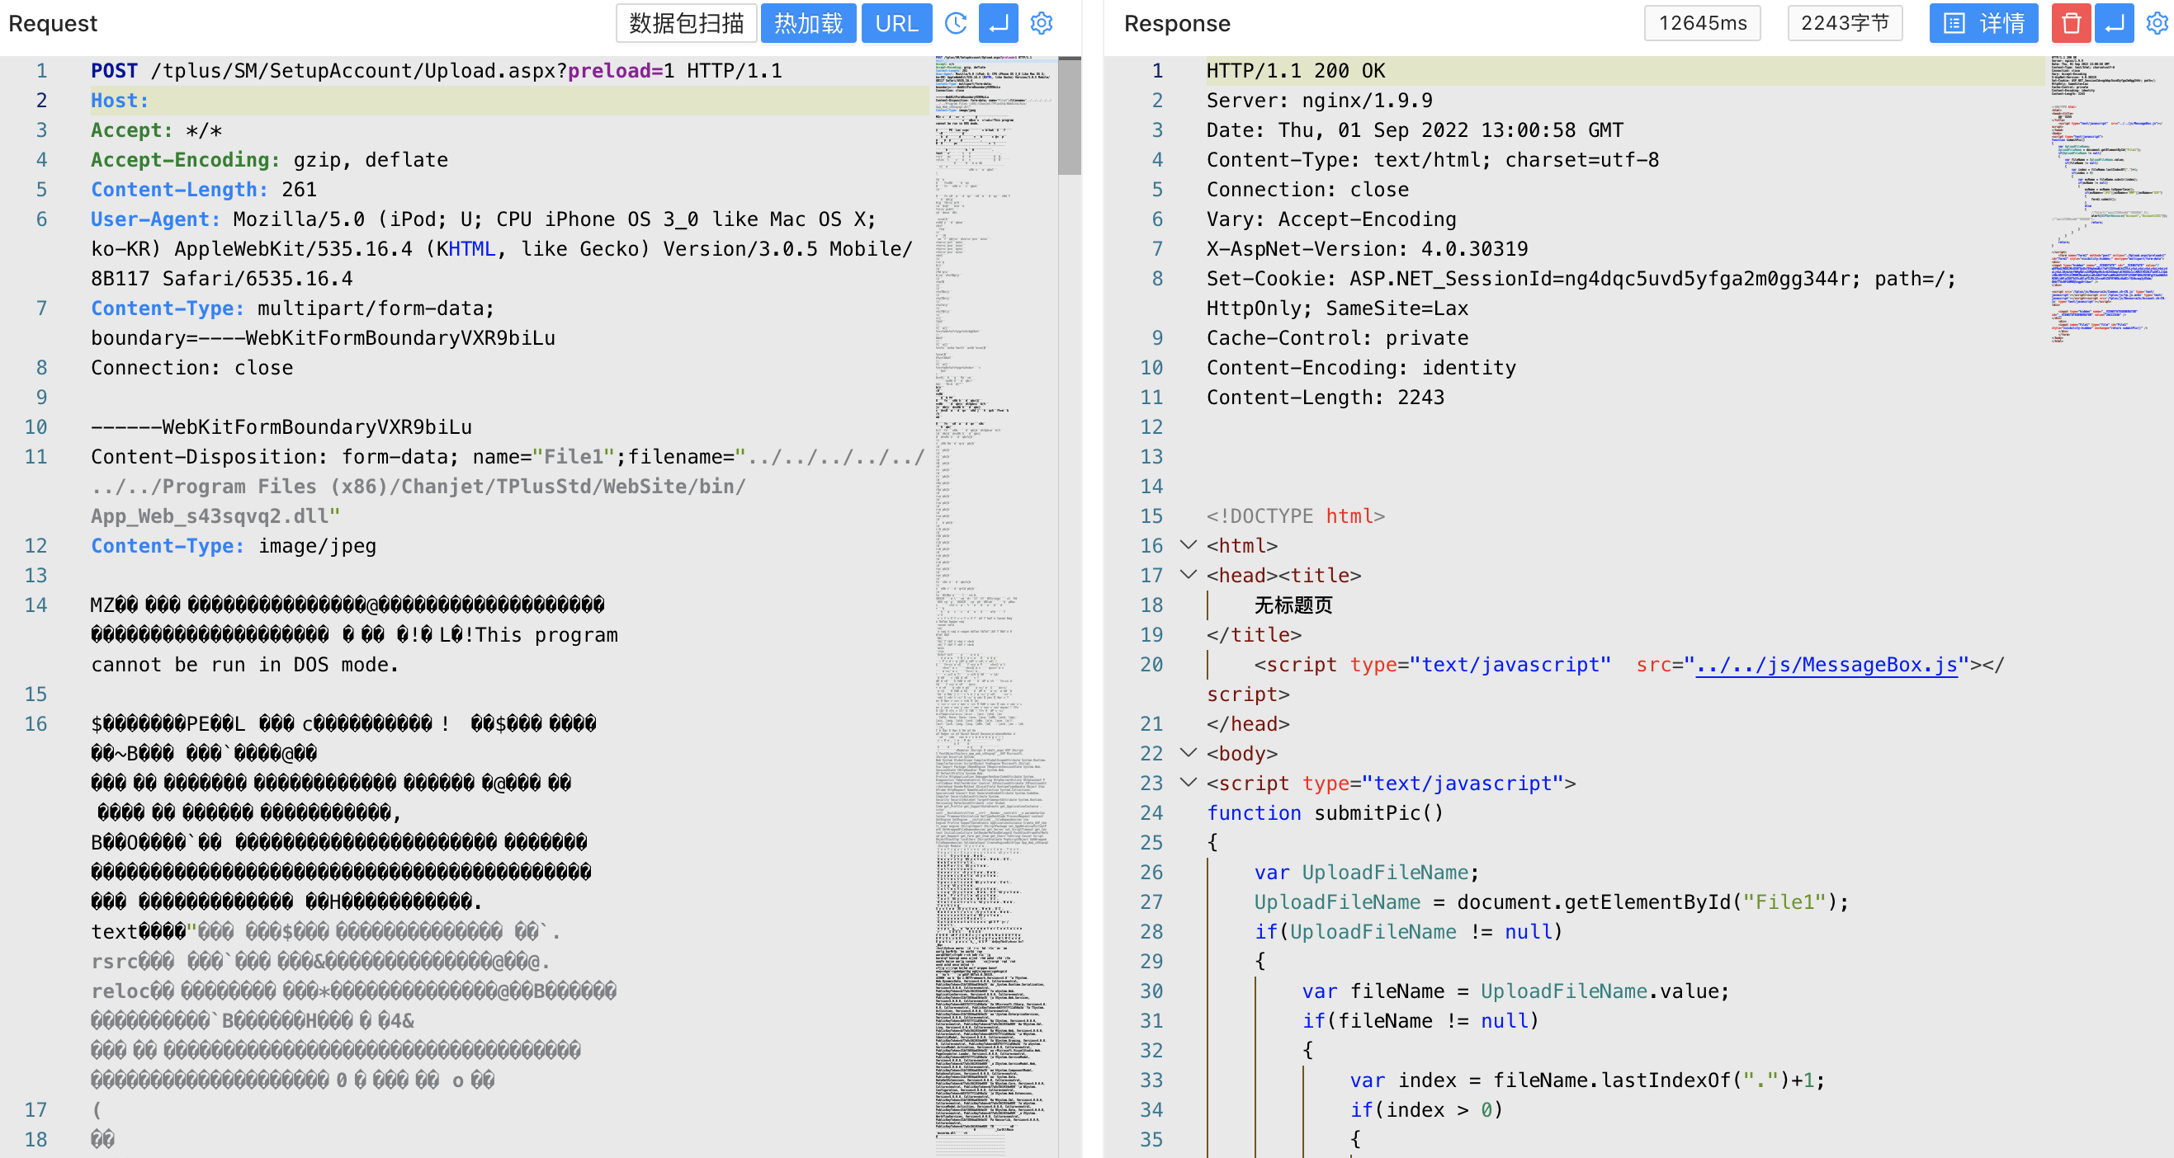Toggle the 热加载 hot-load button
The width and height of the screenshot is (2174, 1158).
pyautogui.click(x=808, y=23)
